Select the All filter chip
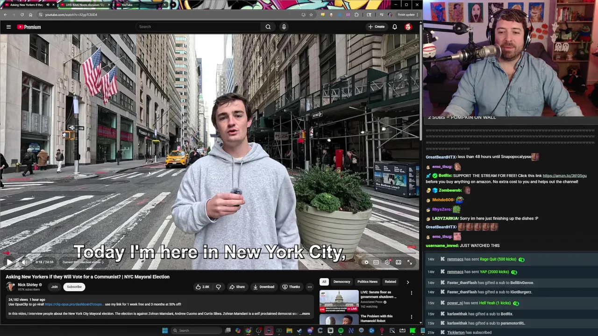Viewport: 598px width, 336px height. (324, 281)
